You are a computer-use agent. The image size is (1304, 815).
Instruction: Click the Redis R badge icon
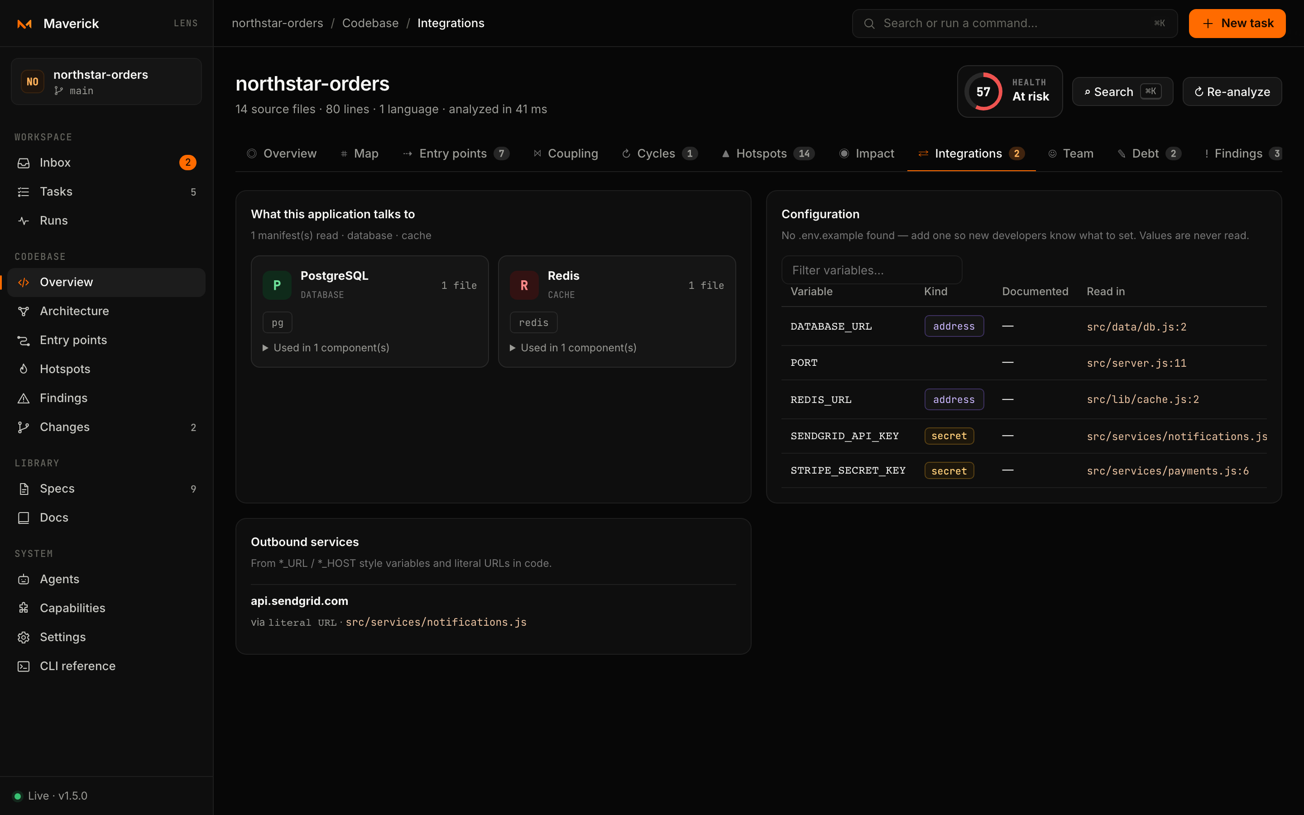coord(524,285)
